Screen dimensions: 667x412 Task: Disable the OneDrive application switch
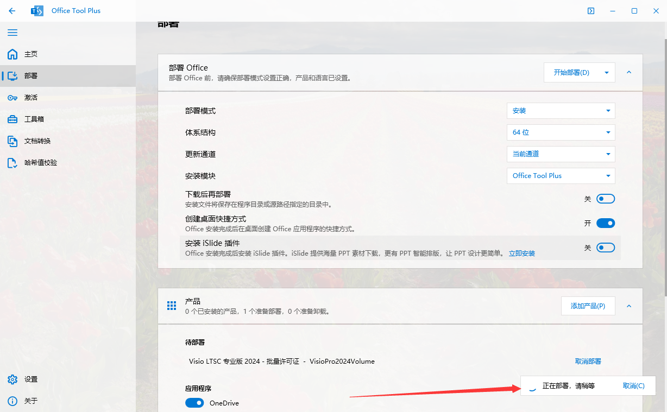click(194, 403)
